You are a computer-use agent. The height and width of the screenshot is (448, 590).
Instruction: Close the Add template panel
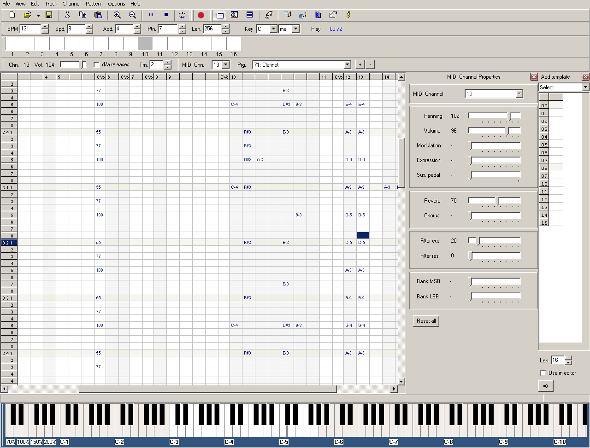585,77
